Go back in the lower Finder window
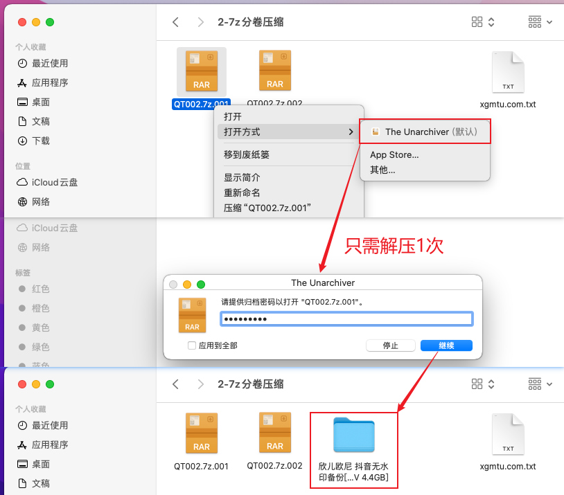Screen dimensions: 564x495 point(175,384)
